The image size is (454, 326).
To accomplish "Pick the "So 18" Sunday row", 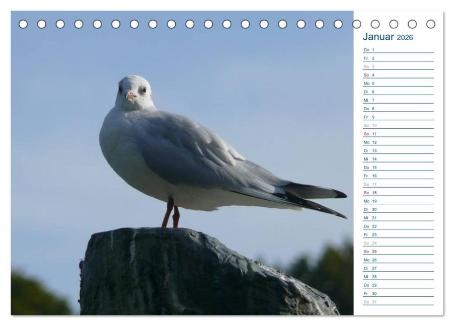I will click(x=398, y=193).
